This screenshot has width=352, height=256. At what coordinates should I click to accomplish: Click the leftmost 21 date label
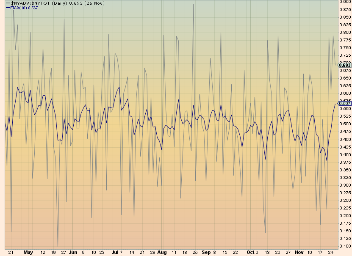click(x=10, y=251)
